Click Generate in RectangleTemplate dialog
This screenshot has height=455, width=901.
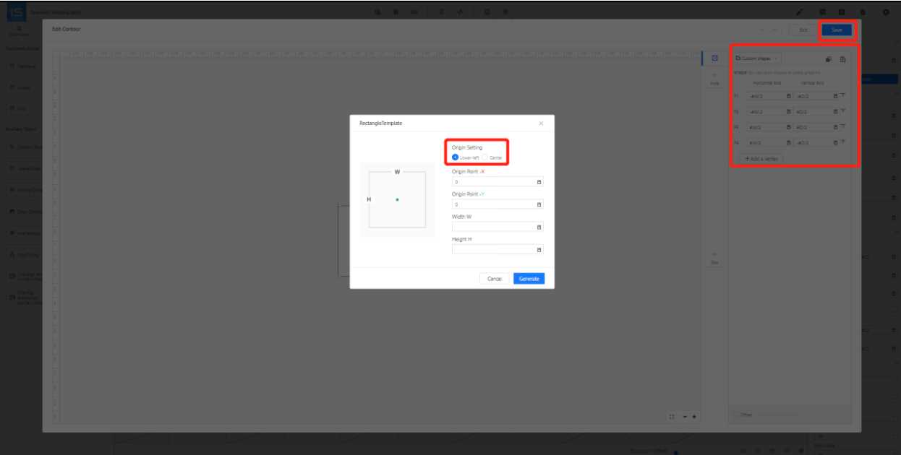click(x=529, y=279)
